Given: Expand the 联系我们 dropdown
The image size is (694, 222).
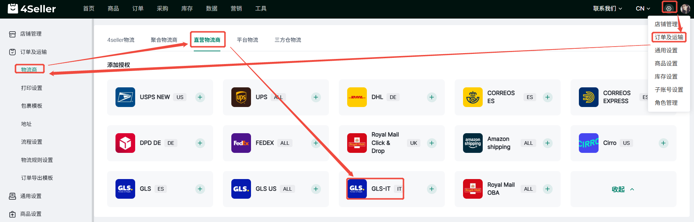Looking at the screenshot, I should coord(608,8).
